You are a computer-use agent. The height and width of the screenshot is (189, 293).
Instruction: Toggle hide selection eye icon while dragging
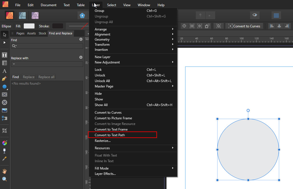click(x=192, y=26)
